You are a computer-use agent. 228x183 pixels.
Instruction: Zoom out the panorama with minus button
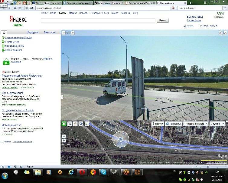[x=64, y=33]
